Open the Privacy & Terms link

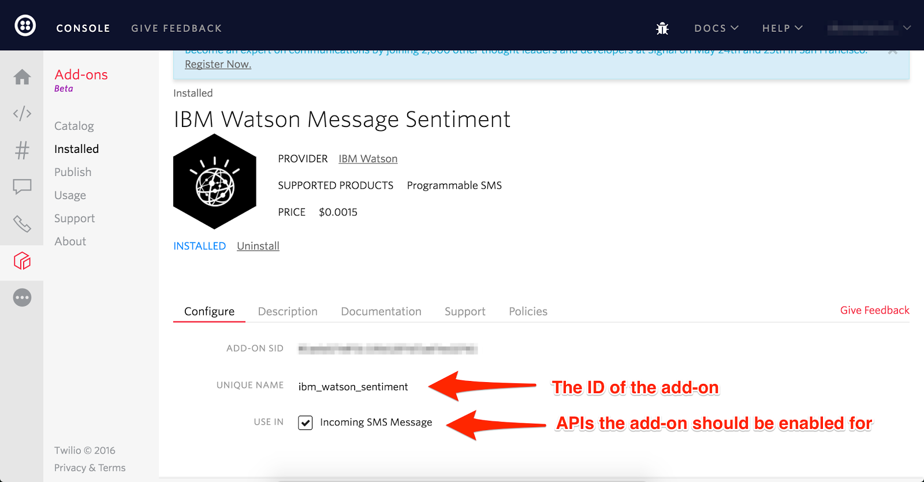[x=90, y=468]
